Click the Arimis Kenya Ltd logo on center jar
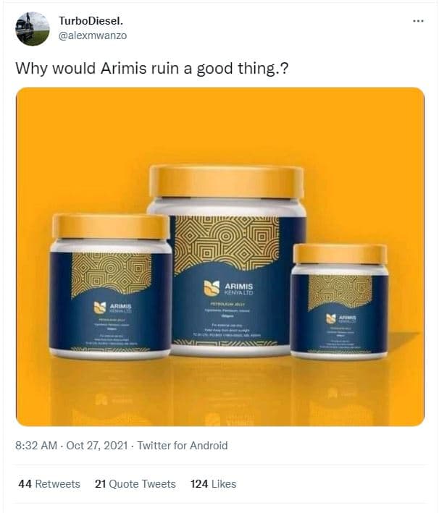 pos(228,288)
